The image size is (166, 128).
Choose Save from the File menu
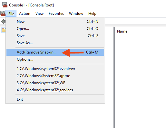tap(55, 36)
